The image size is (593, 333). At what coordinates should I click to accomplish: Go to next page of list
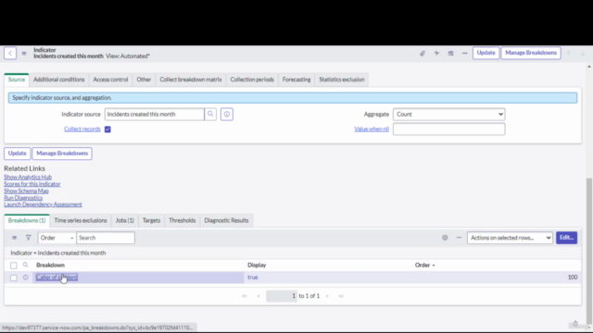coord(327,296)
